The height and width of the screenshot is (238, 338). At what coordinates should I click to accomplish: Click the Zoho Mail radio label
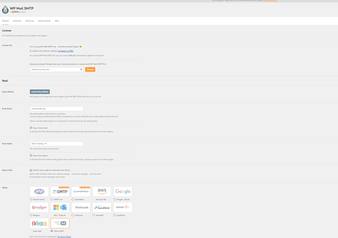37,231
